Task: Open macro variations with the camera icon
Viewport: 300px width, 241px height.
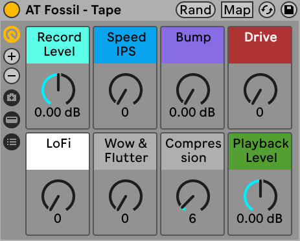Action: (12, 98)
